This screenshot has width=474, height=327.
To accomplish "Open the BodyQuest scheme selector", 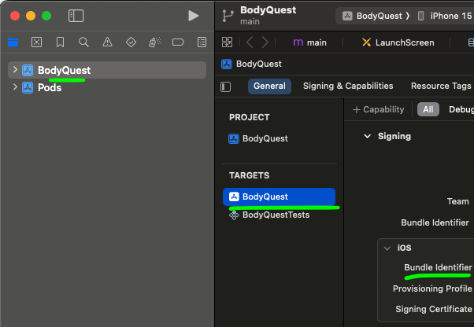I will [376, 16].
